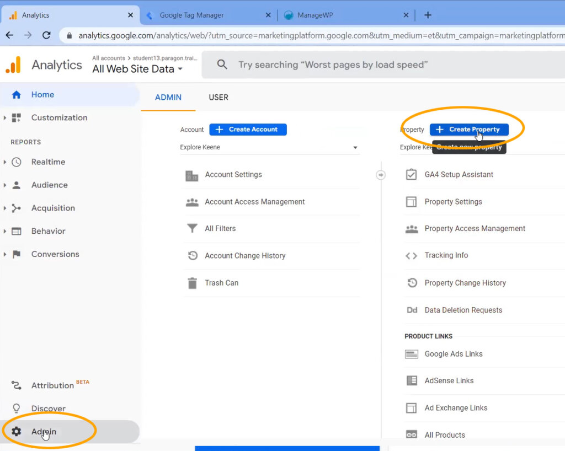The height and width of the screenshot is (451, 565).
Task: Click the Account Settings building icon
Action: point(191,176)
